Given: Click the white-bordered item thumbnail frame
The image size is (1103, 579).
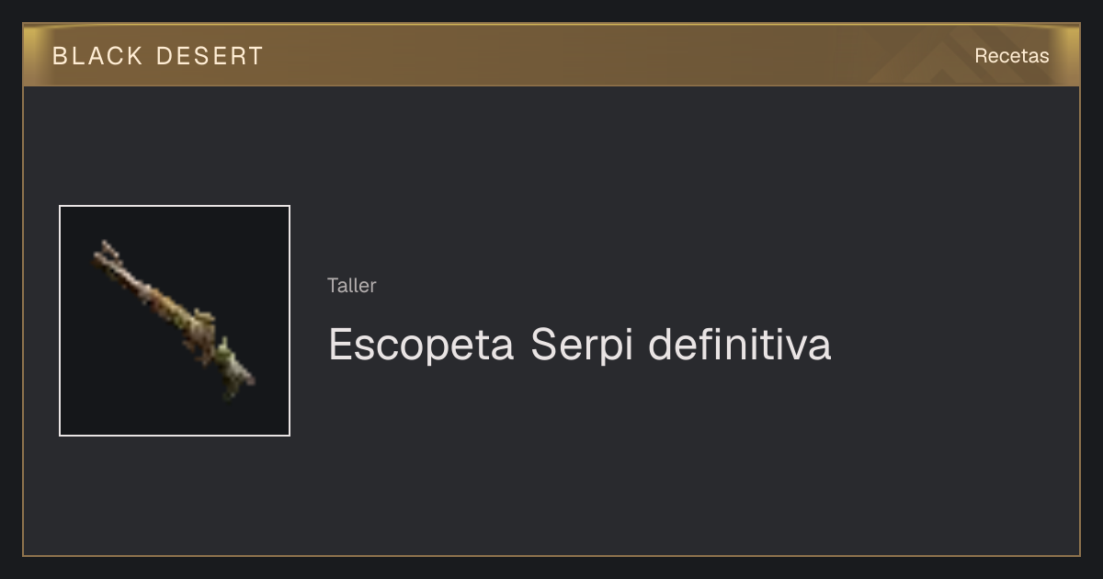Looking at the screenshot, I should [175, 321].
